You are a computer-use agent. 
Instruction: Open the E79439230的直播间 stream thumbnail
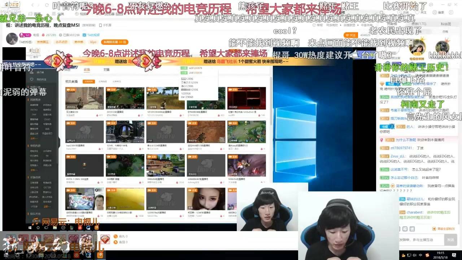[206, 98]
